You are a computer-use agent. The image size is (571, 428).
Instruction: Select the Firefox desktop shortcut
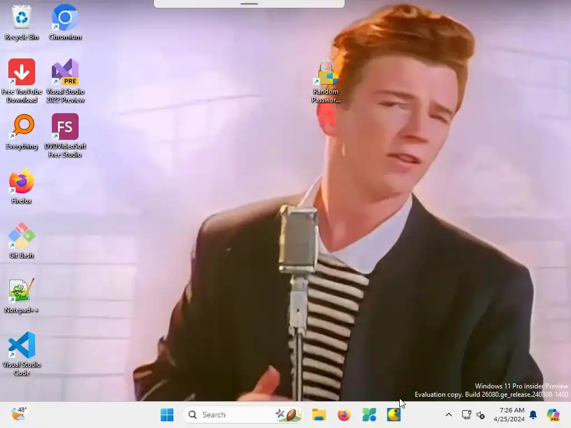(22, 186)
